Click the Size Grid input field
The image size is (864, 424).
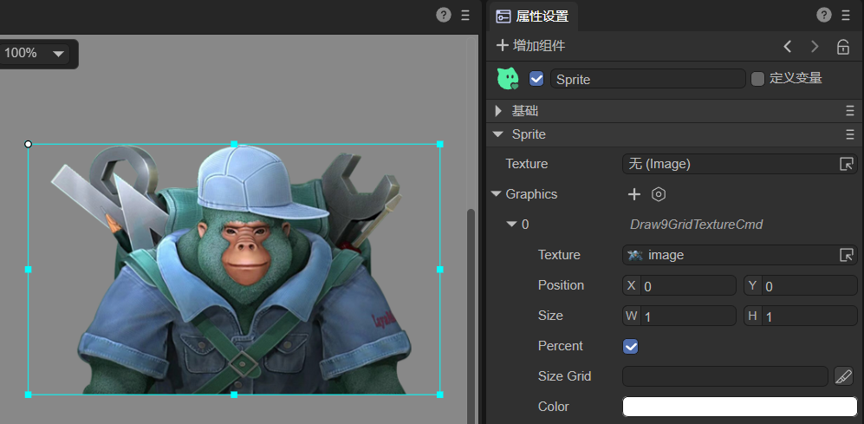[725, 376]
